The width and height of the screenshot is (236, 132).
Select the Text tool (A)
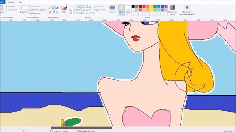[x=57, y=8]
